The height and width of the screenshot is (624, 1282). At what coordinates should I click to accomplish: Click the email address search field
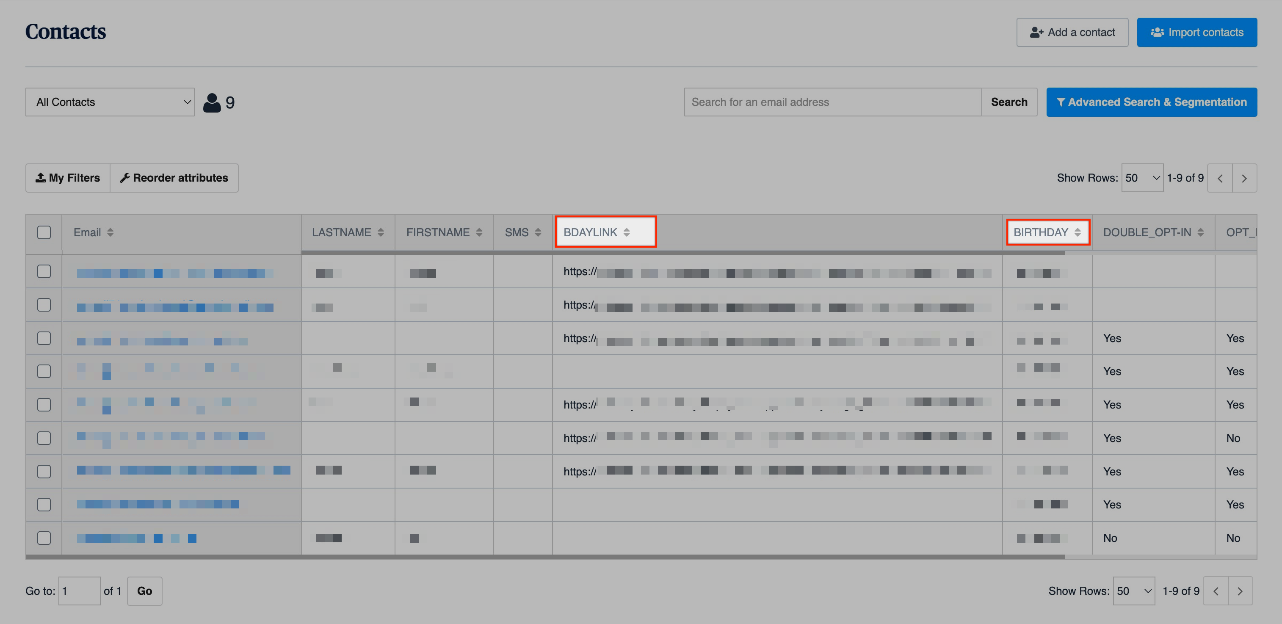[x=832, y=102]
